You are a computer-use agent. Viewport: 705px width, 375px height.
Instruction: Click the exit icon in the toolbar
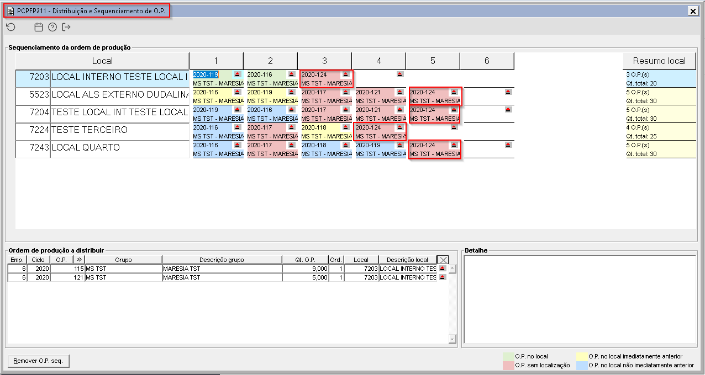tap(67, 27)
